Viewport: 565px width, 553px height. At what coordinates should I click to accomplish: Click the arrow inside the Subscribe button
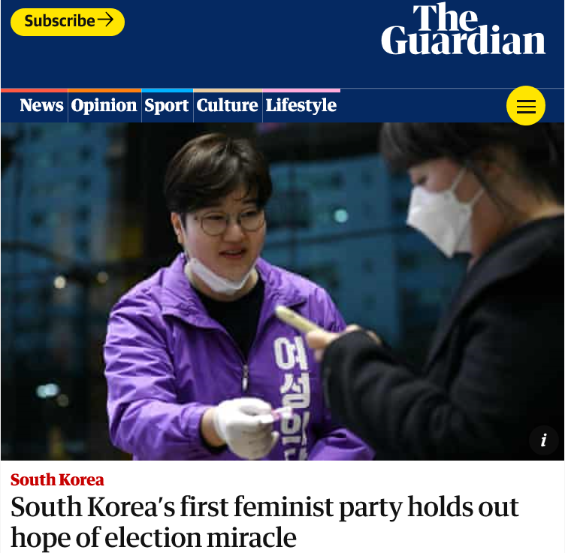(106, 19)
